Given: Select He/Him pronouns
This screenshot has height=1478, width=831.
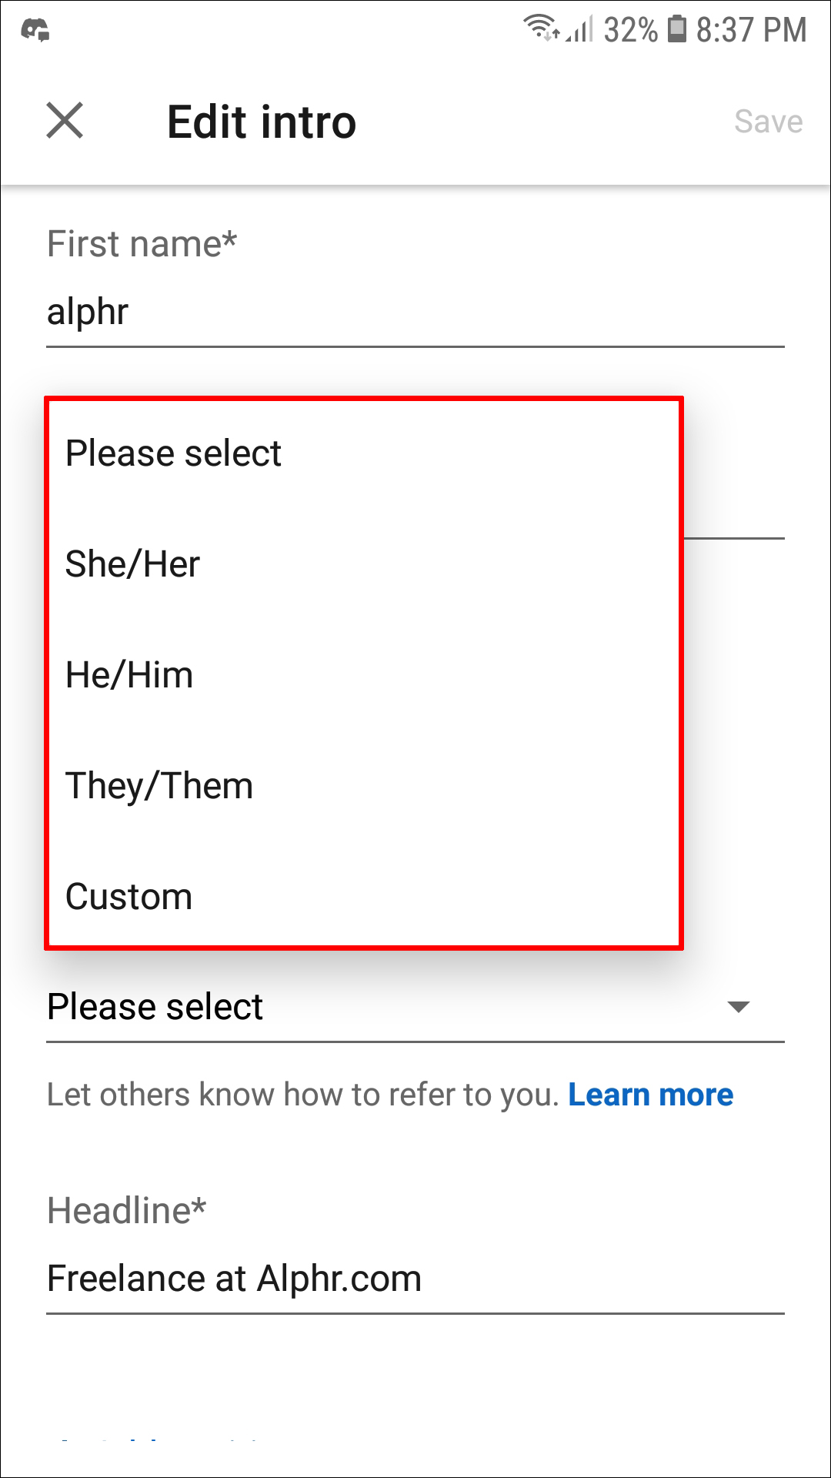Looking at the screenshot, I should pos(129,674).
